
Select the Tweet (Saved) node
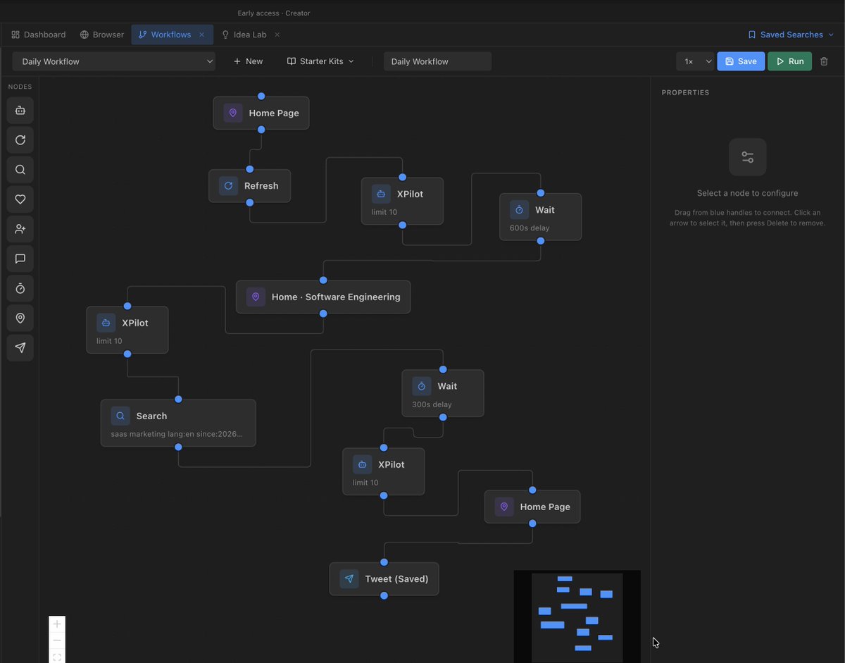(384, 579)
